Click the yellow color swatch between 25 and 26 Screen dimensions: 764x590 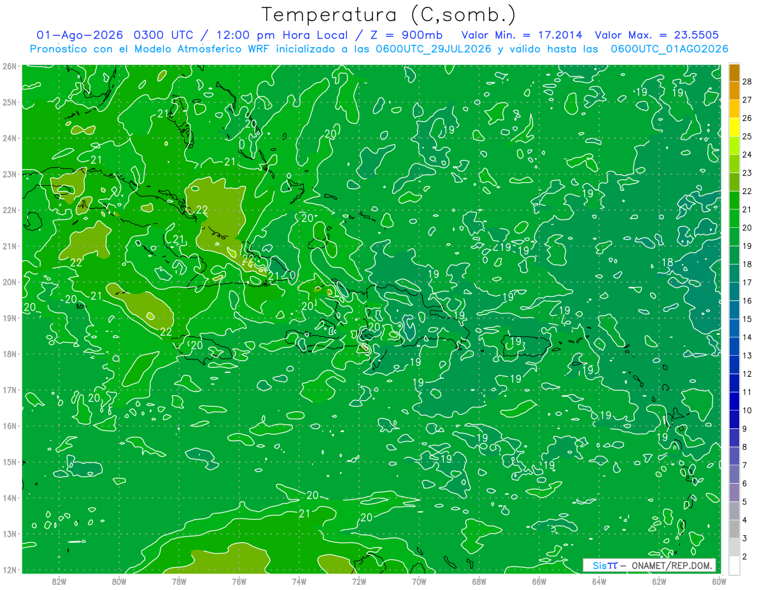tap(734, 129)
